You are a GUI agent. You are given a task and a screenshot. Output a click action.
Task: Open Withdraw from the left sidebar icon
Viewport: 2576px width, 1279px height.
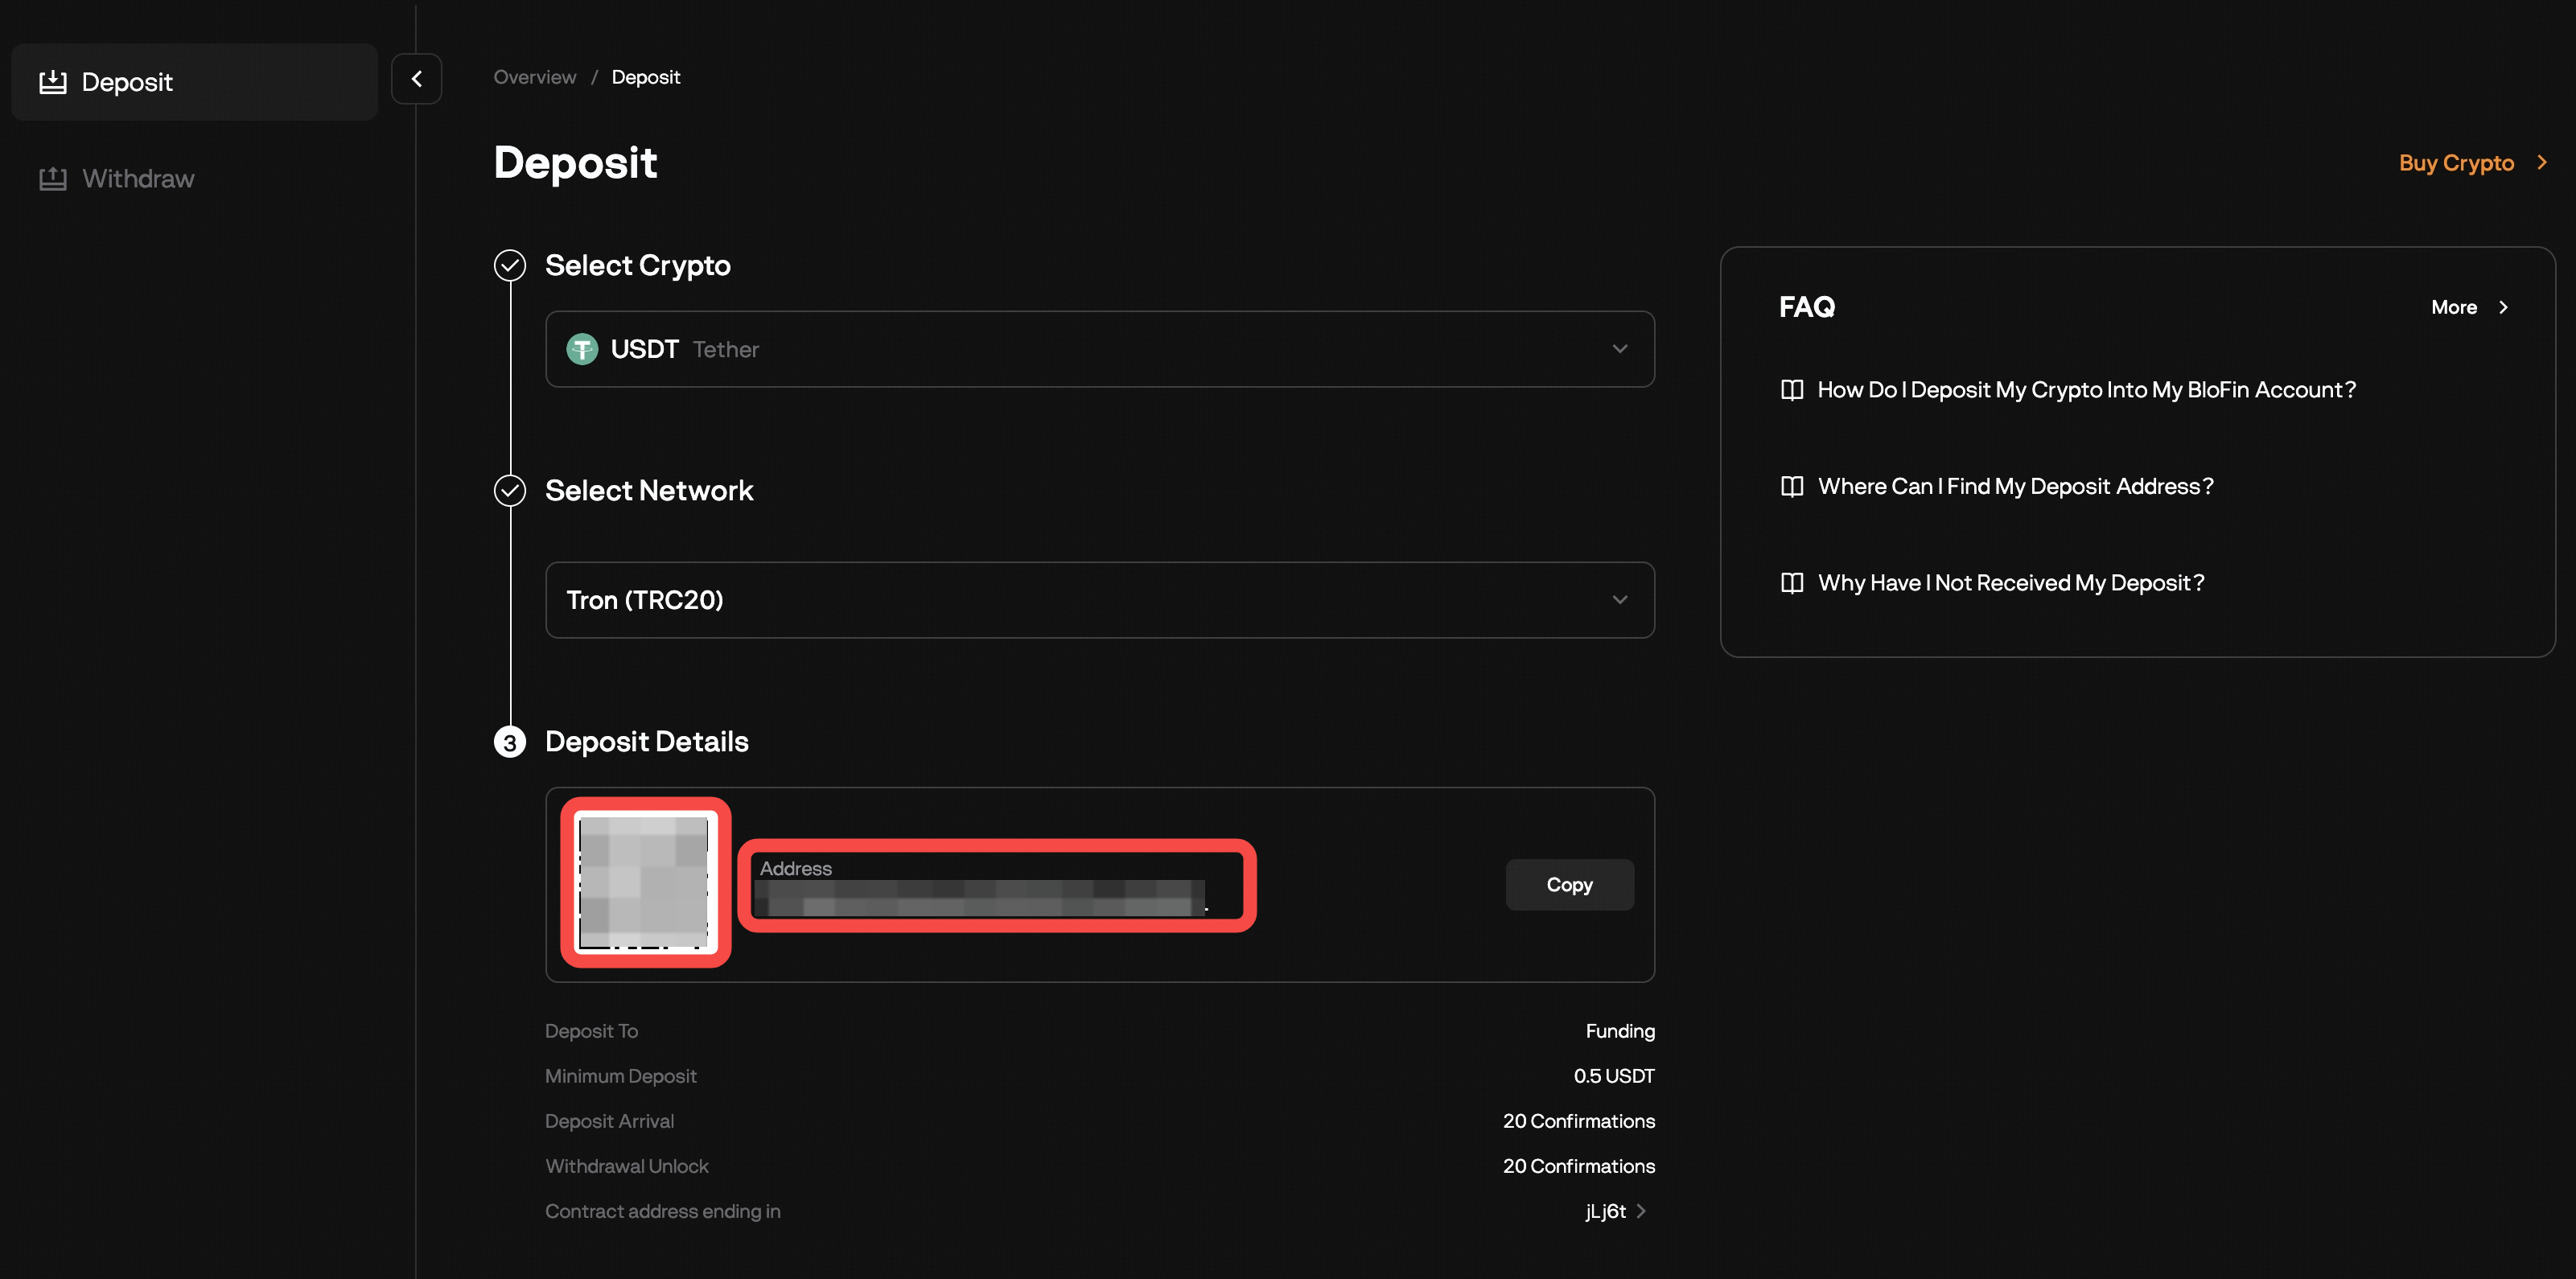(x=54, y=178)
